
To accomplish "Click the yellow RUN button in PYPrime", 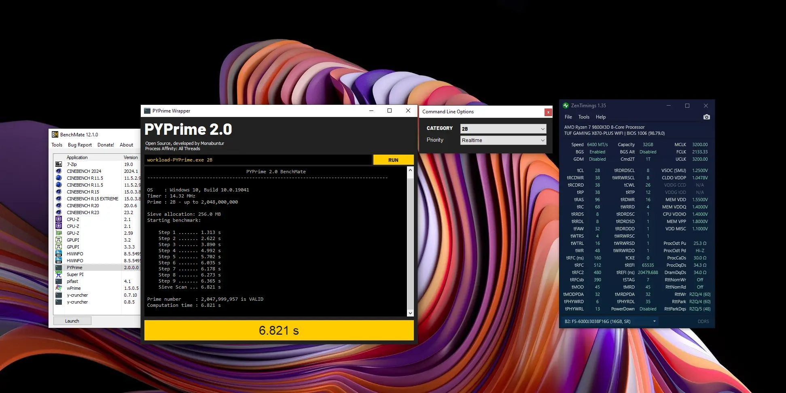I will (393, 160).
